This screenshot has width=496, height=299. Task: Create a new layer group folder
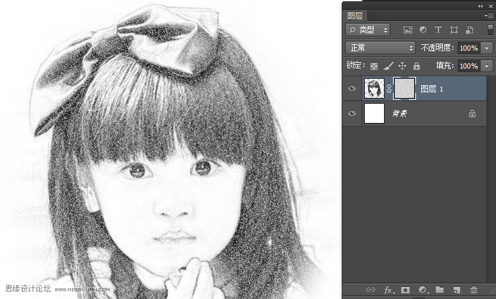click(440, 289)
